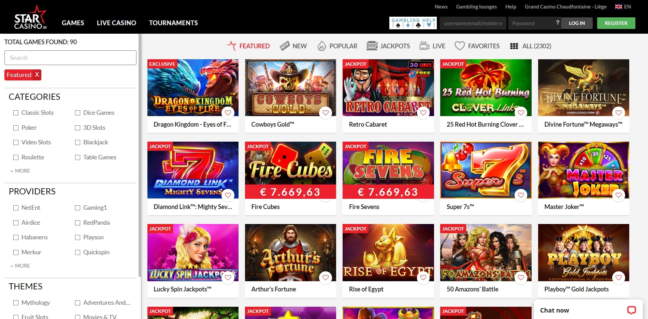Open the TOURNAMENTS menu
This screenshot has width=648, height=319.
pos(173,23)
